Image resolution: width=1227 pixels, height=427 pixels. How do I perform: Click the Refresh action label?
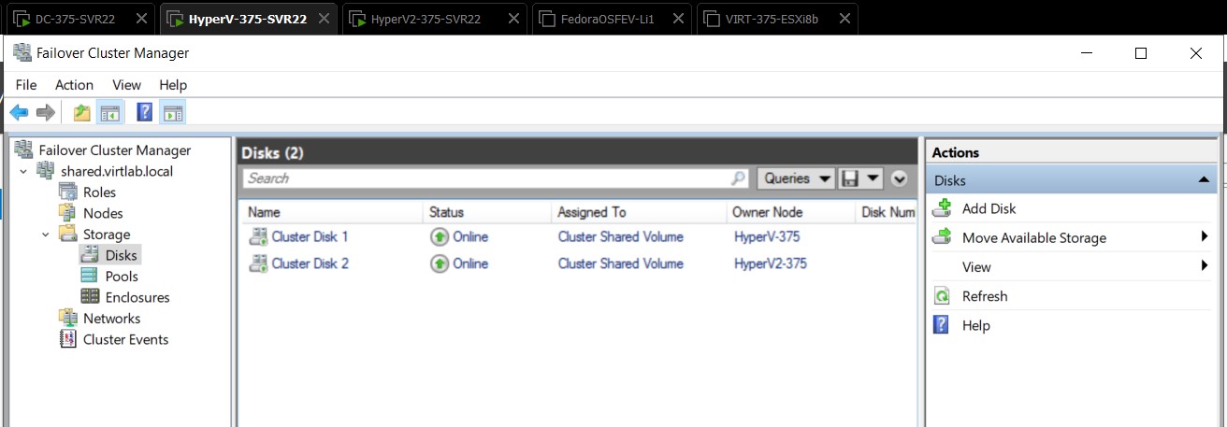pos(985,296)
